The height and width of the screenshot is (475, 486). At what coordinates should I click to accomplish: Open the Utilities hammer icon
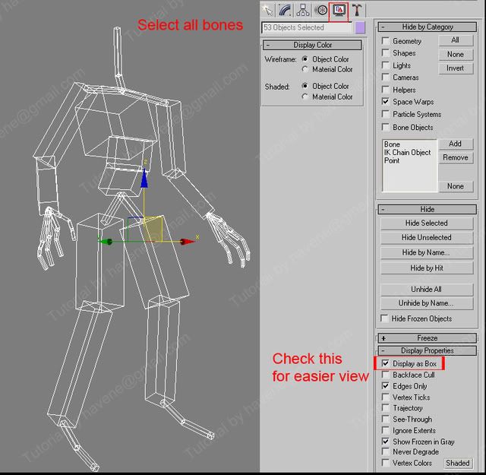(x=356, y=10)
